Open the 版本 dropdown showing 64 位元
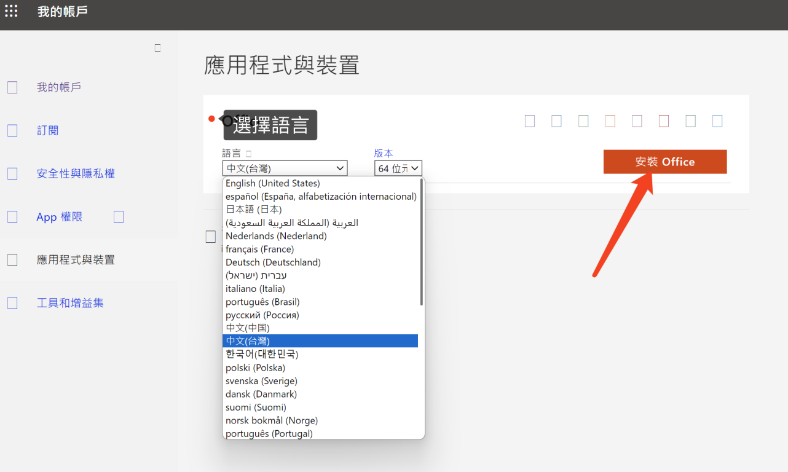This screenshot has width=788, height=472. tap(398, 168)
